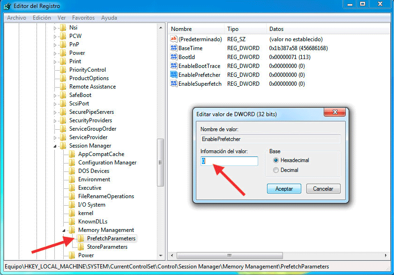Click the EnableSuperfetch DWORD icon
Image resolution: width=394 pixels, height=275 pixels.
pos(174,83)
